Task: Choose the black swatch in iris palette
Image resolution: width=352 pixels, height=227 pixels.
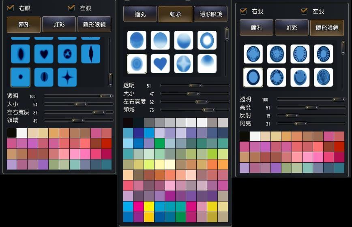Action: pos(128,123)
